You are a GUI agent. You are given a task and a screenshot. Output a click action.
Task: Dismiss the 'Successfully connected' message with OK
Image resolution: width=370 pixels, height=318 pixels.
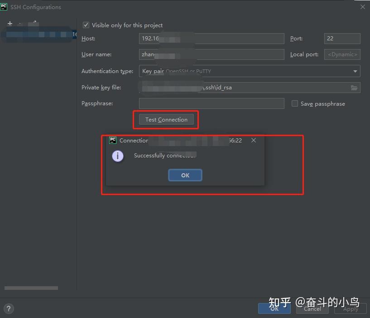coord(185,175)
